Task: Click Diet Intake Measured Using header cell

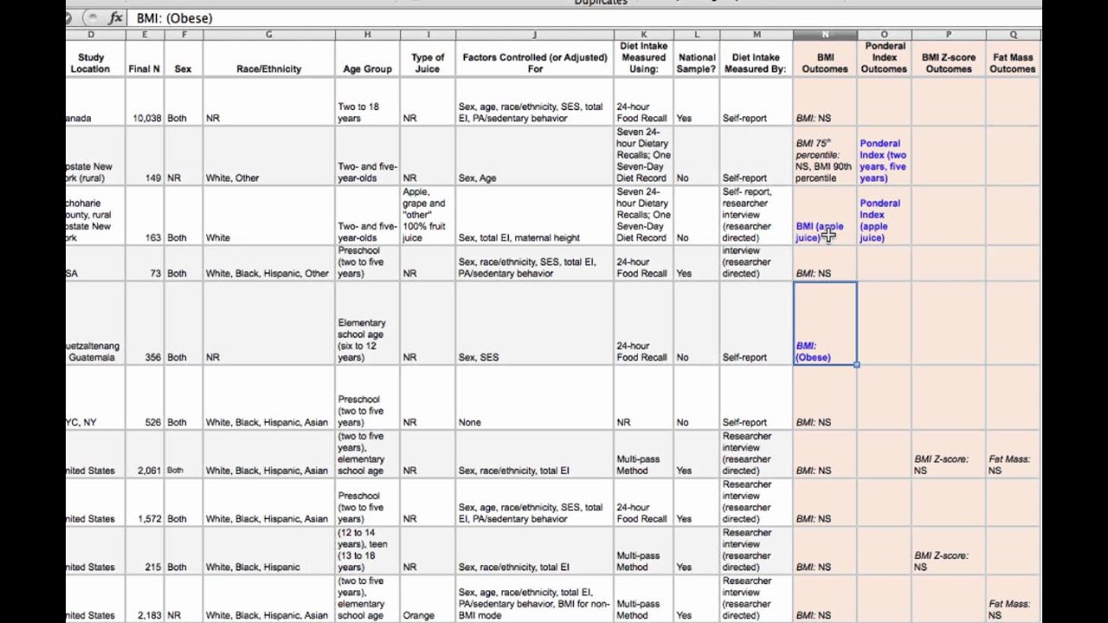Action: [643, 59]
